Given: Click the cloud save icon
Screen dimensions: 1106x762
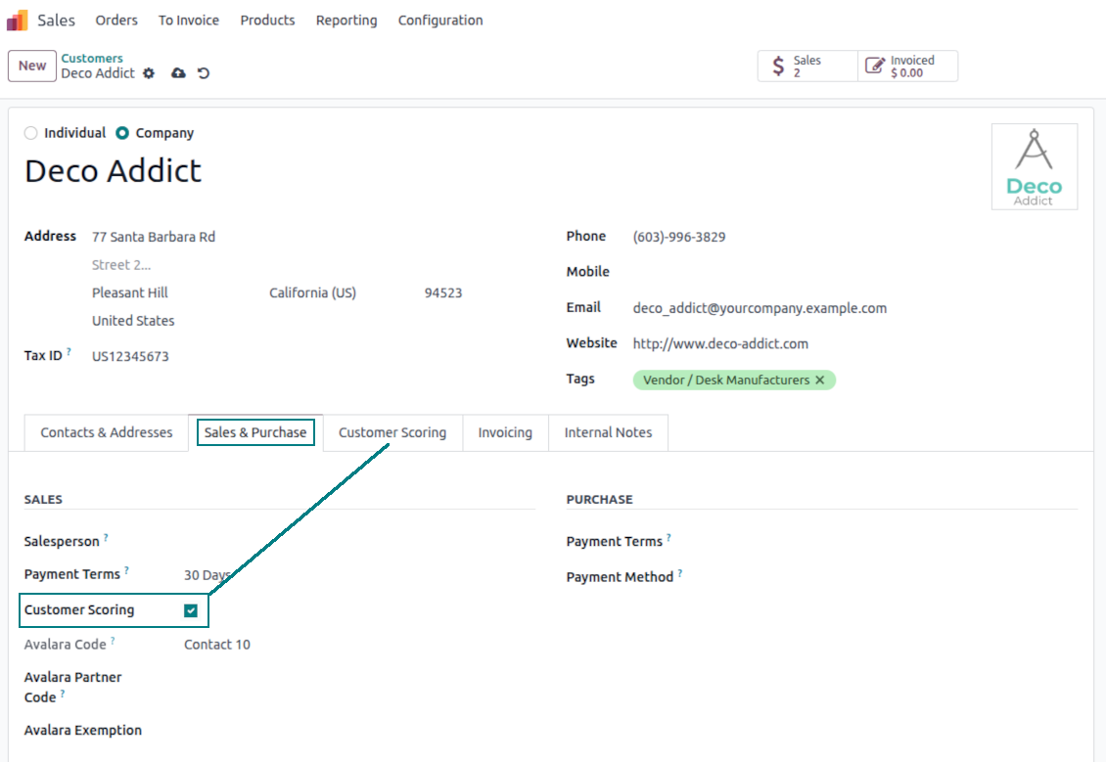Looking at the screenshot, I should pyautogui.click(x=178, y=73).
